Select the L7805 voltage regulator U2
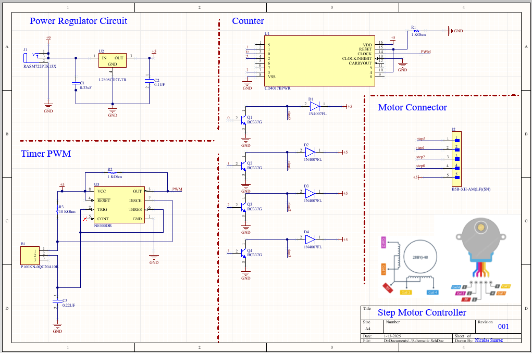The width and height of the screenshot is (532, 353). click(112, 61)
